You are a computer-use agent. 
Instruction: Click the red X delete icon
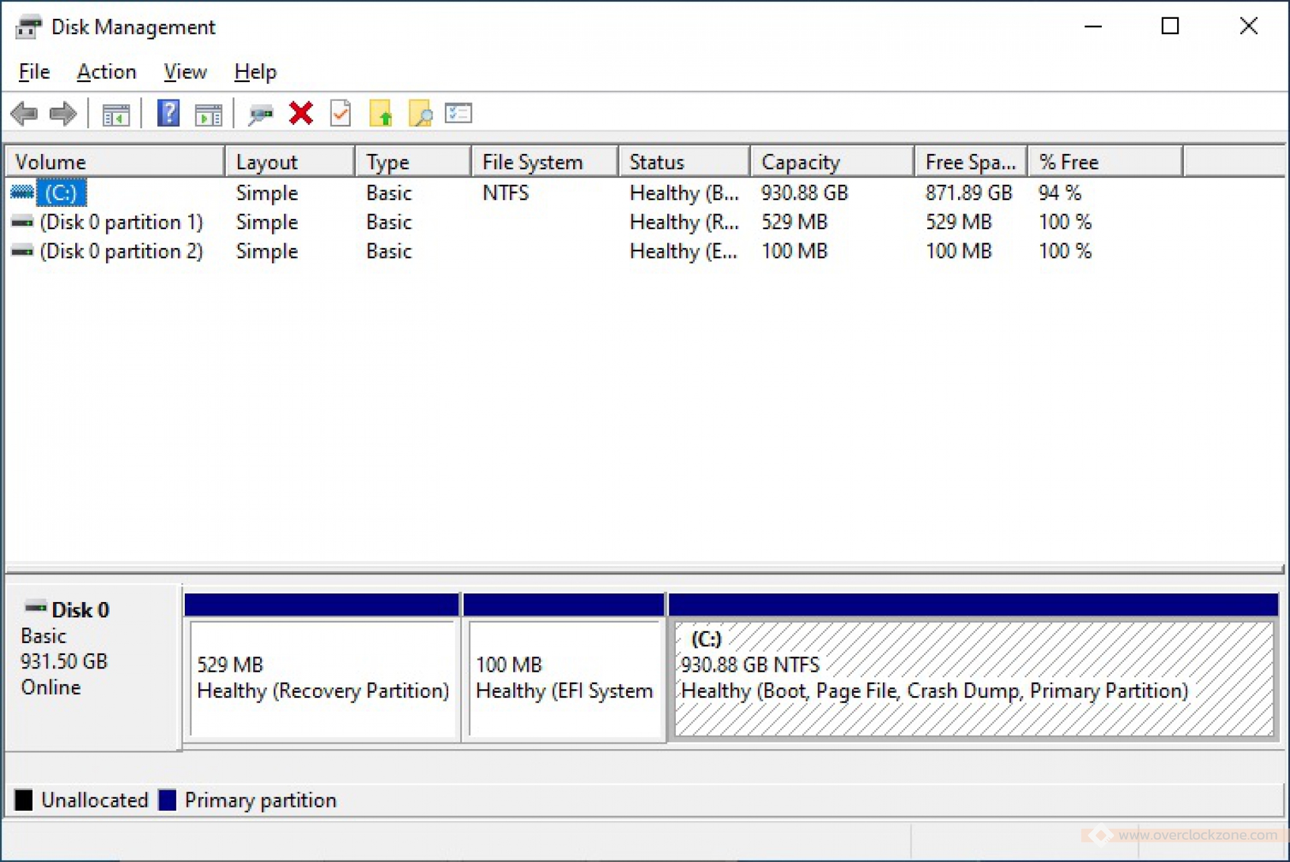coord(300,113)
